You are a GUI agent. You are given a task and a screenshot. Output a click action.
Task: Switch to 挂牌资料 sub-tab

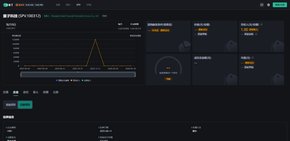(25, 105)
